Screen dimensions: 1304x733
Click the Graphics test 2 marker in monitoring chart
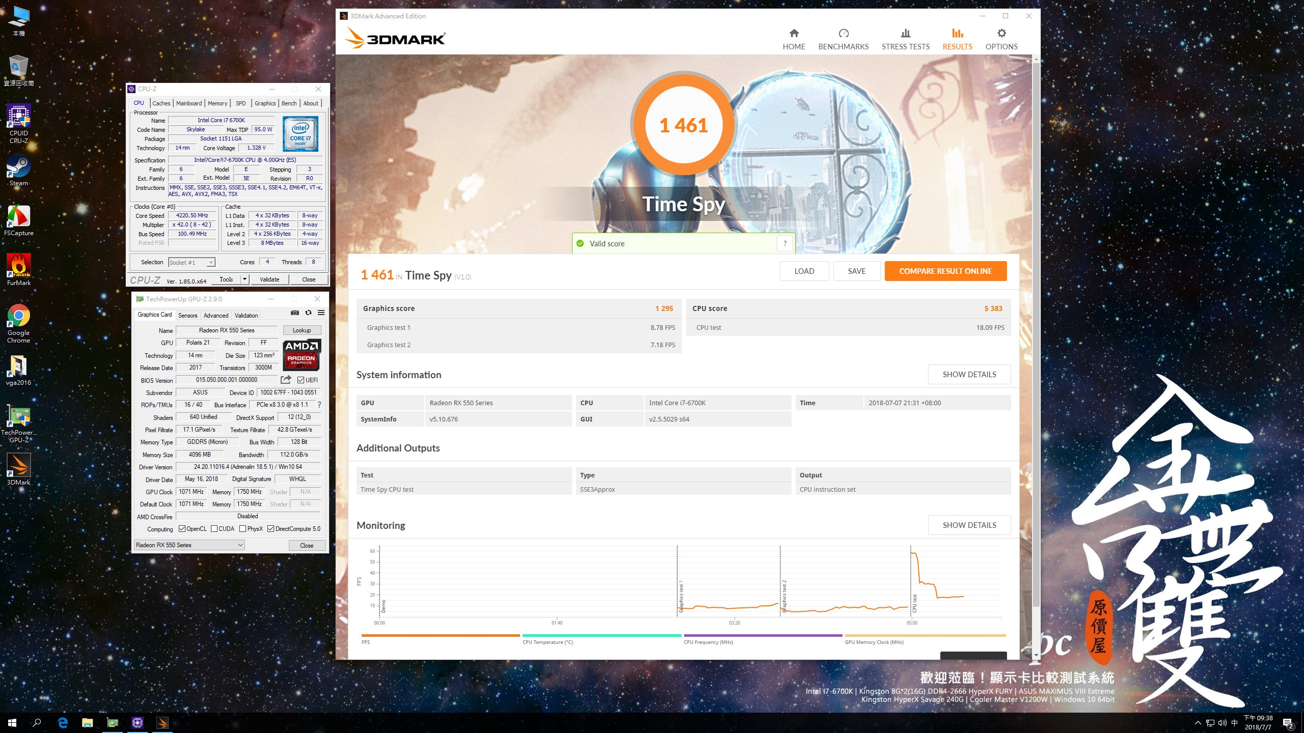[x=784, y=596]
